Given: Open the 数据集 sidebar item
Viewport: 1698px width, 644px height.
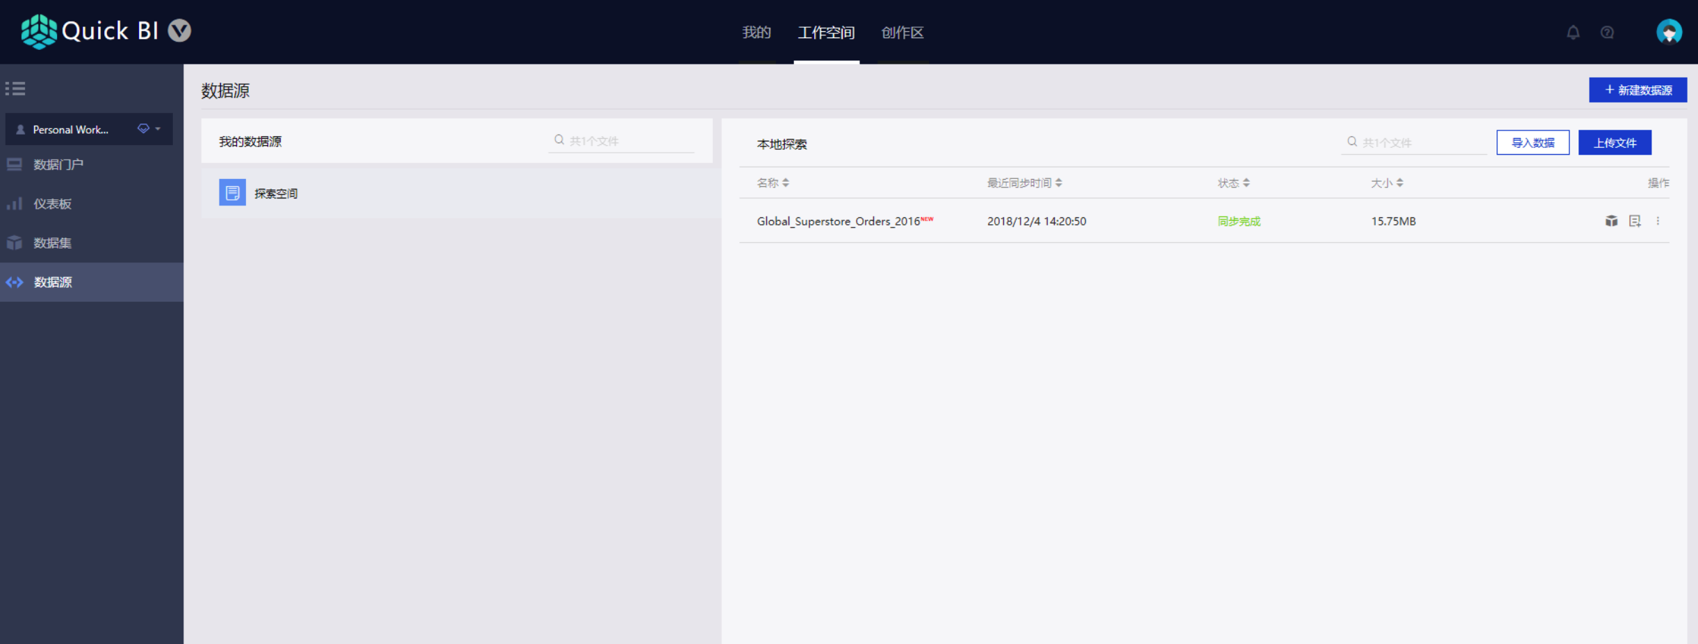Looking at the screenshot, I should point(92,243).
